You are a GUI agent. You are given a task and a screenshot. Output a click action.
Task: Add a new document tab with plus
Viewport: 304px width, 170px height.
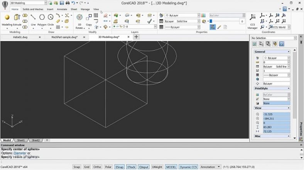pos(136,37)
